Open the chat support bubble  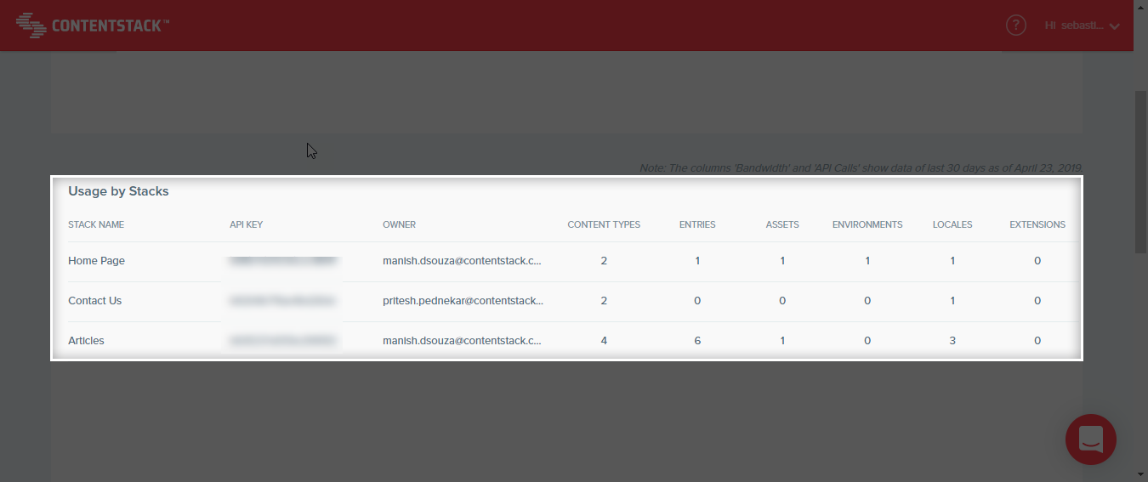click(x=1091, y=439)
